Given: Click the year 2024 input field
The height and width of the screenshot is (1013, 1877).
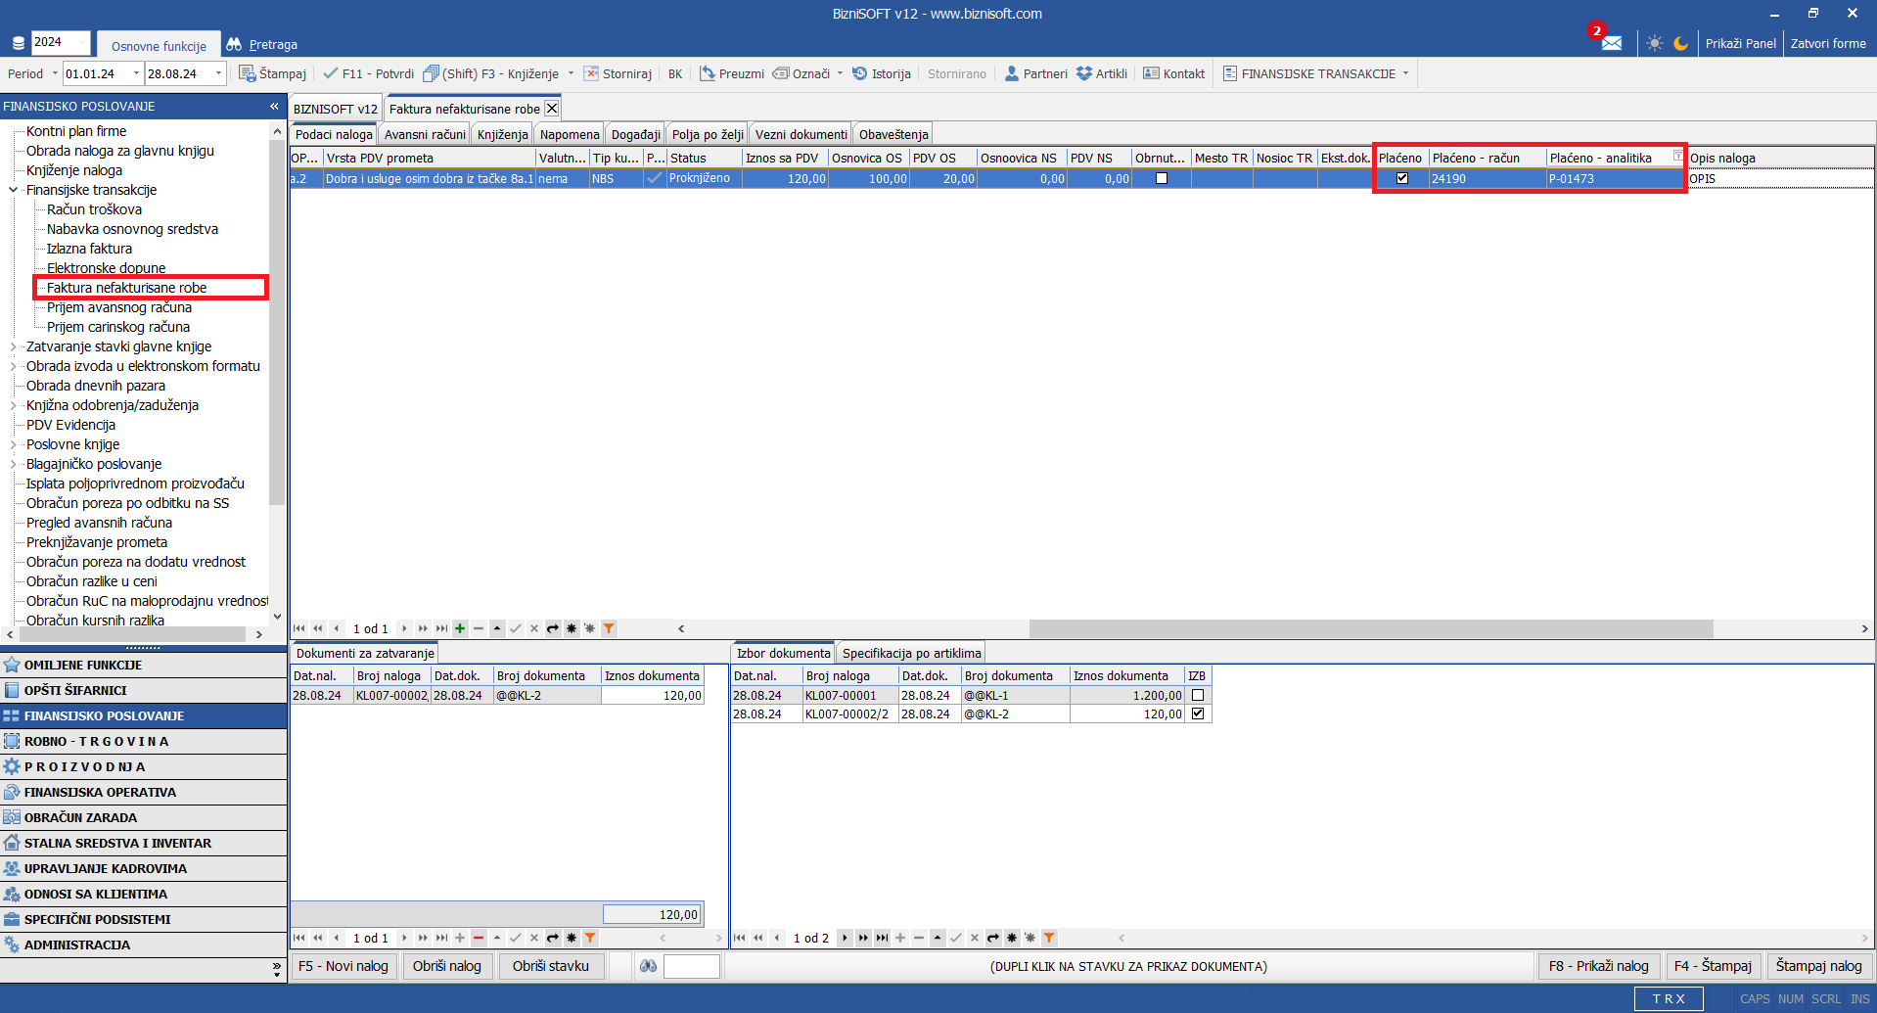Looking at the screenshot, I should pos(60,42).
